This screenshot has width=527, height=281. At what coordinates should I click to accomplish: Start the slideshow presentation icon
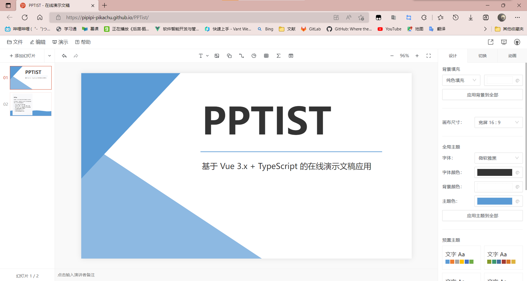[x=504, y=42]
